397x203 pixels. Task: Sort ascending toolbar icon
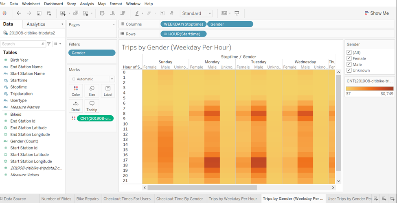click(112, 13)
